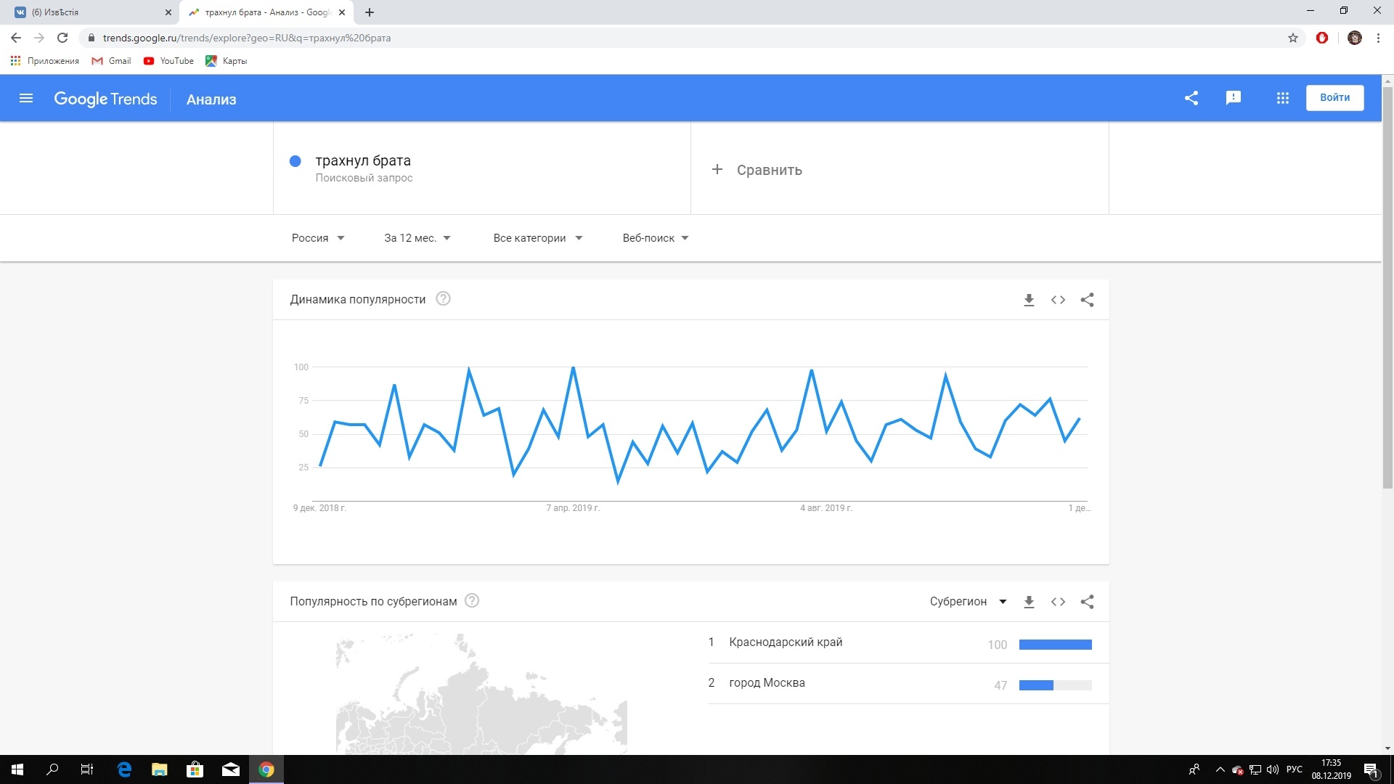The width and height of the screenshot is (1394, 784).
Task: Click the download icon for субрегионам section
Action: coord(1028,601)
